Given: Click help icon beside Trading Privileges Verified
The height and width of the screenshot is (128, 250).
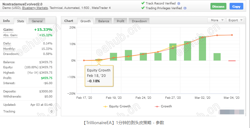Looking at the screenshot, I should [x=185, y=8].
